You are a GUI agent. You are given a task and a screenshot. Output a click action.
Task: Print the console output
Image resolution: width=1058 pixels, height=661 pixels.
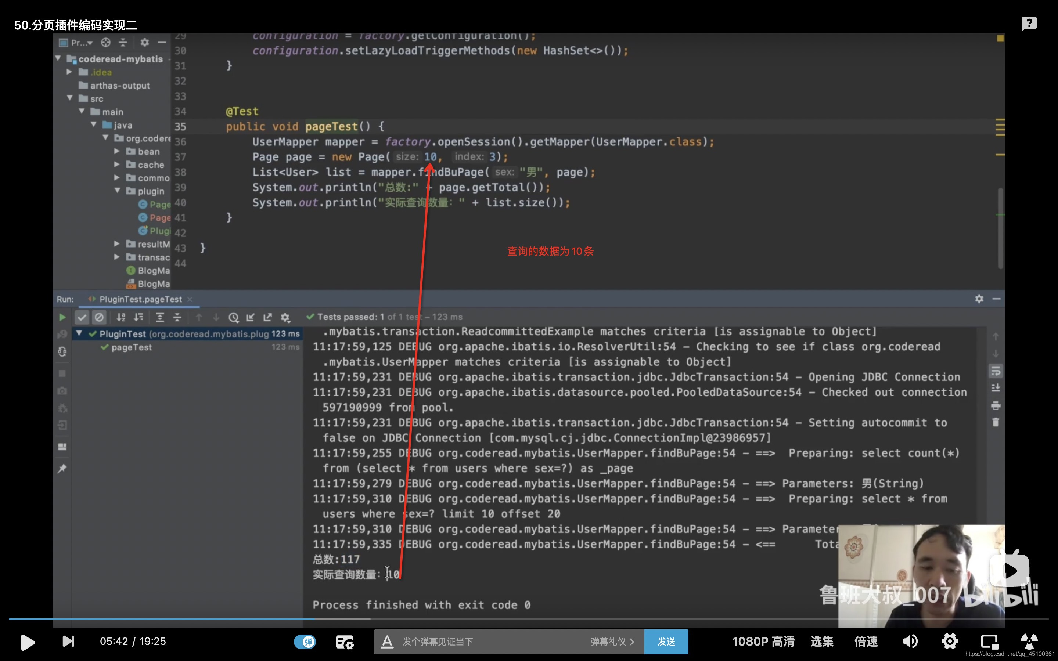pyautogui.click(x=996, y=405)
